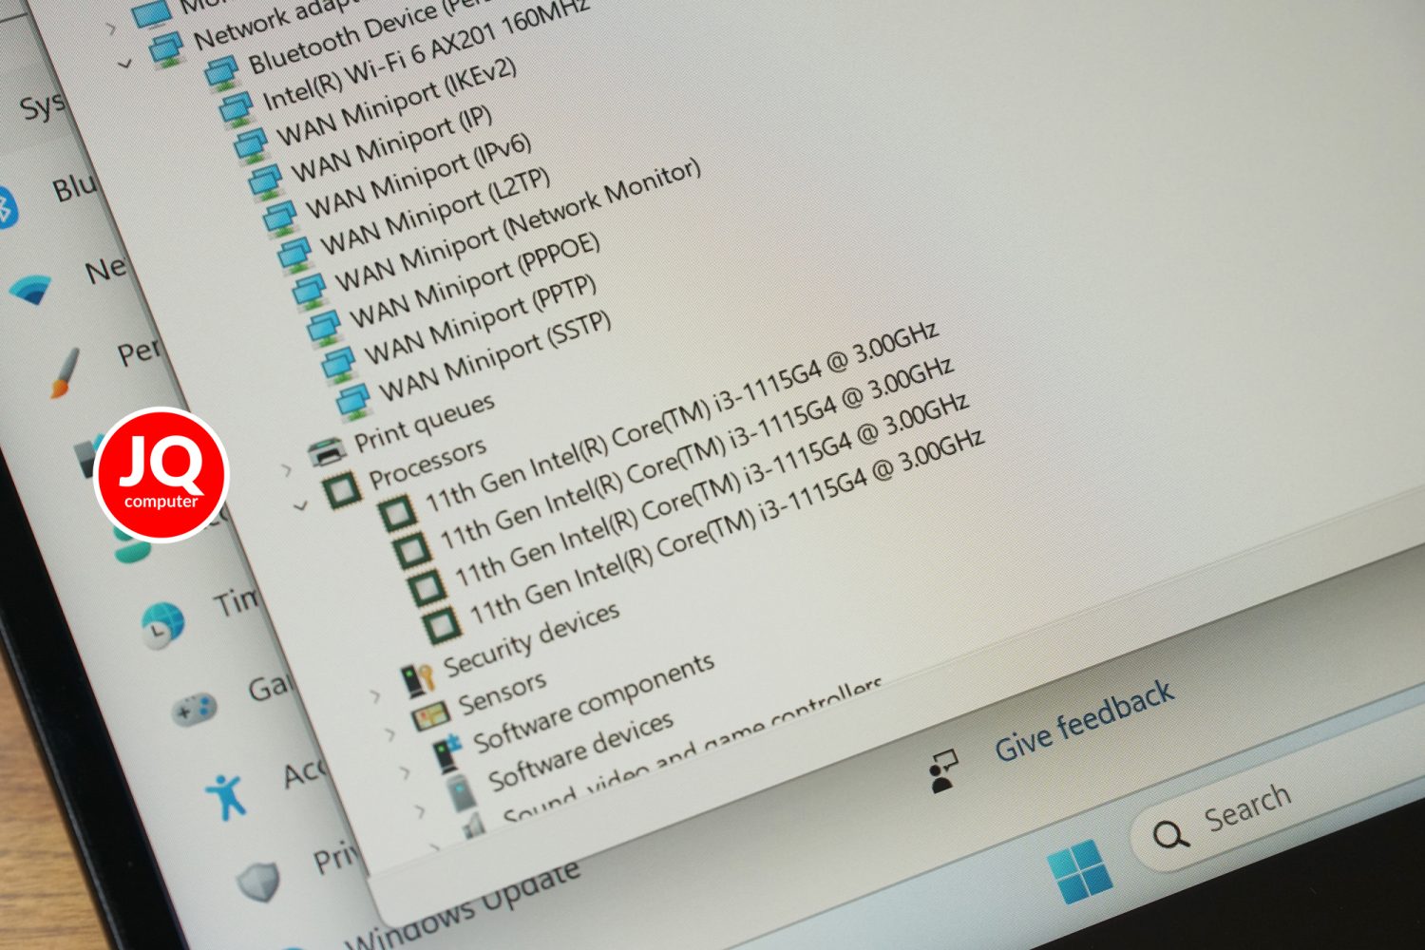Click the Accessibility figure icon in Settings
This screenshot has width=1425, height=950.
[227, 796]
